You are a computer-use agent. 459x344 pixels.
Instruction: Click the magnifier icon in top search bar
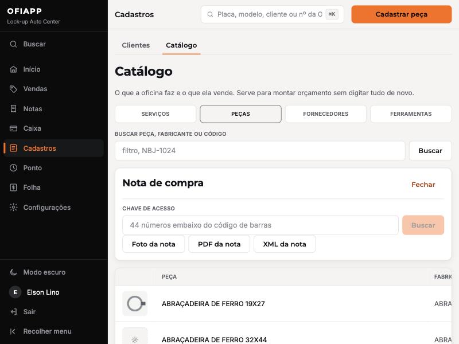210,14
